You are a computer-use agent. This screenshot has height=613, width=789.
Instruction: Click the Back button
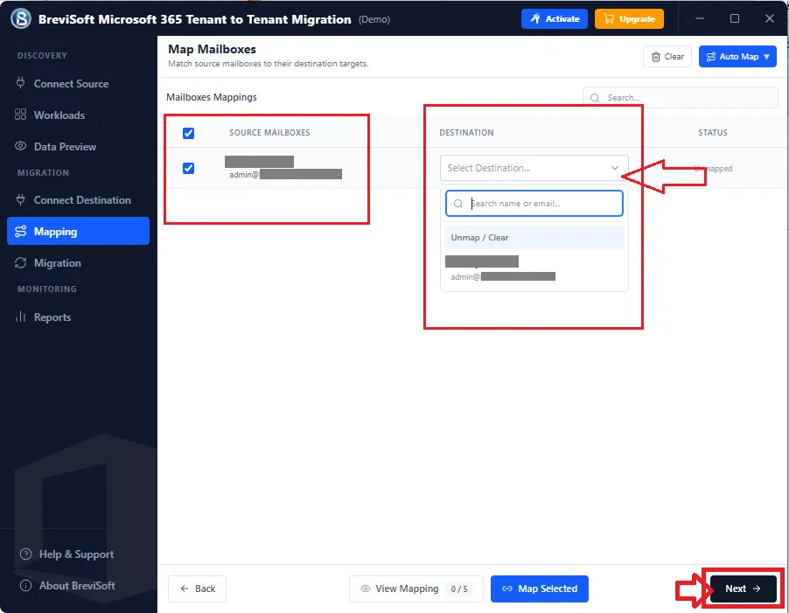pos(198,589)
